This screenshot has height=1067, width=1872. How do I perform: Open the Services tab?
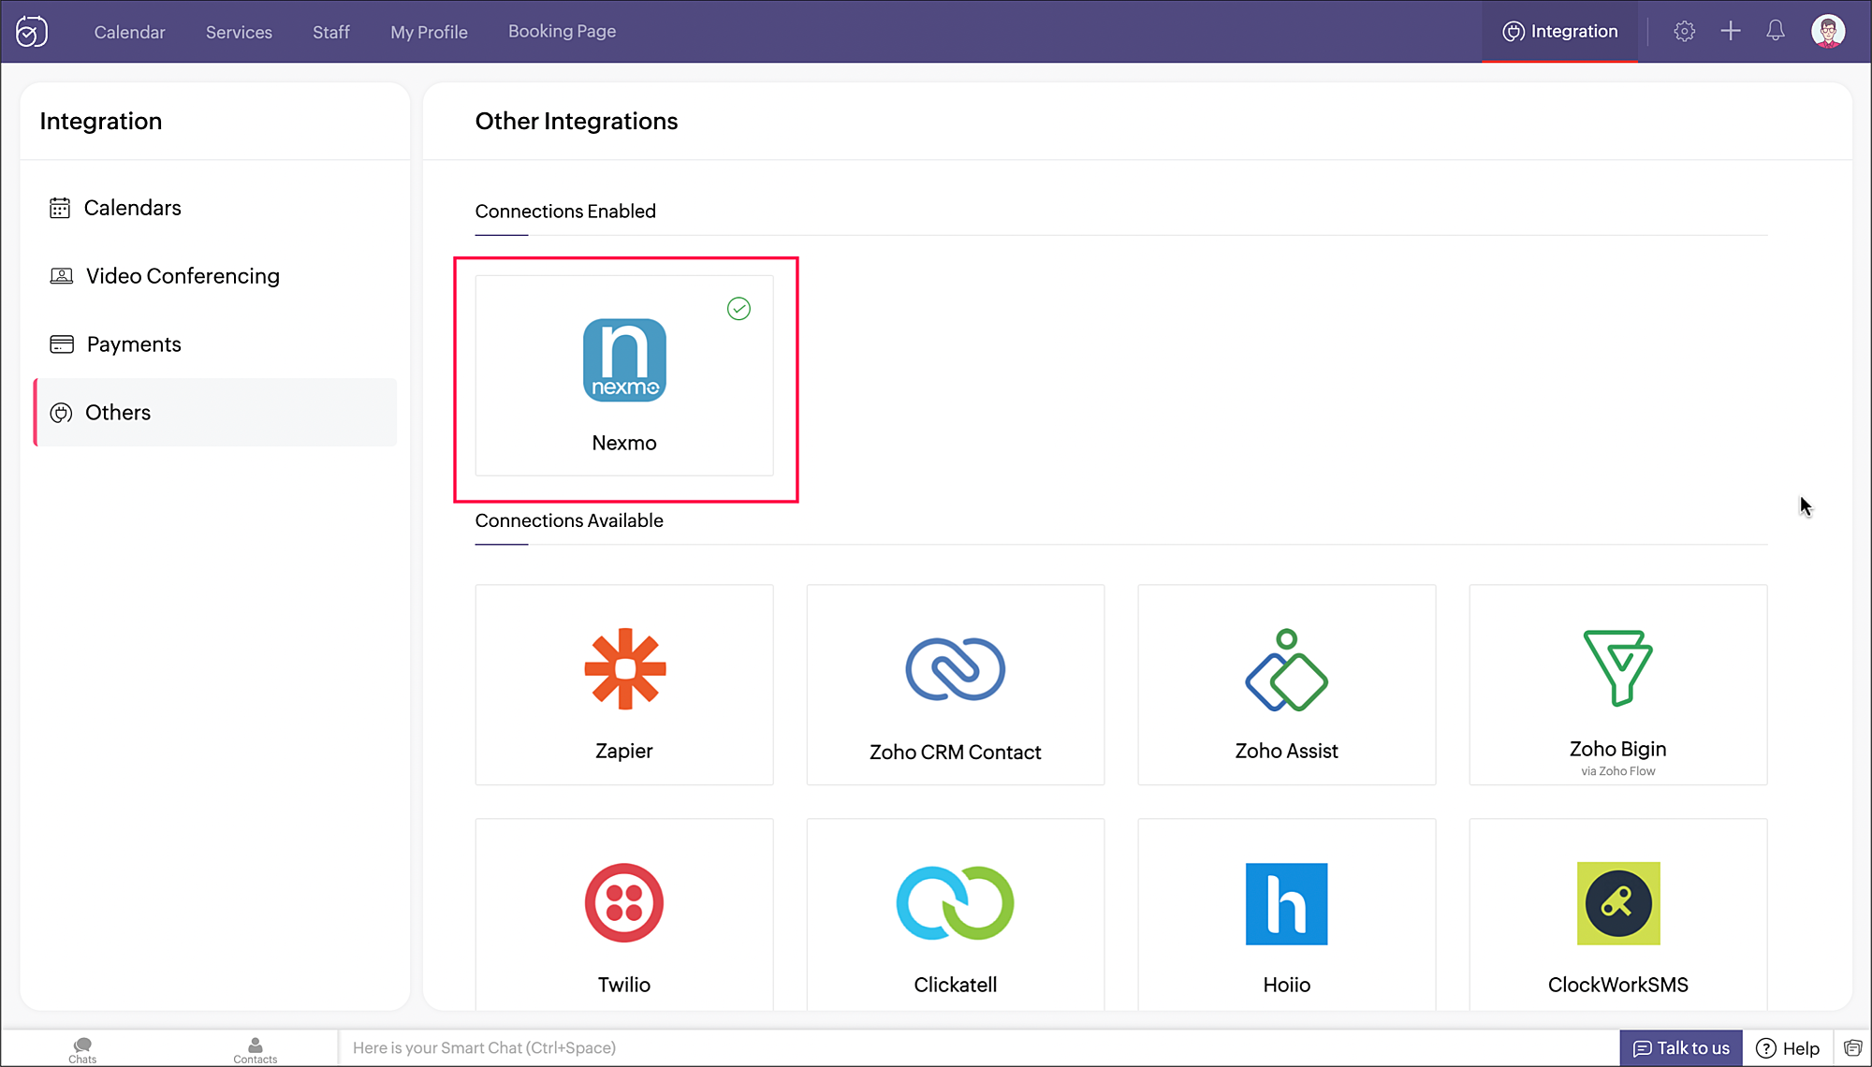tap(239, 32)
